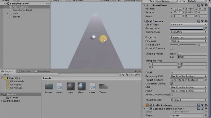
Task: Toggle hidden packages visibility icon showing 9
Action: tap(137, 75)
